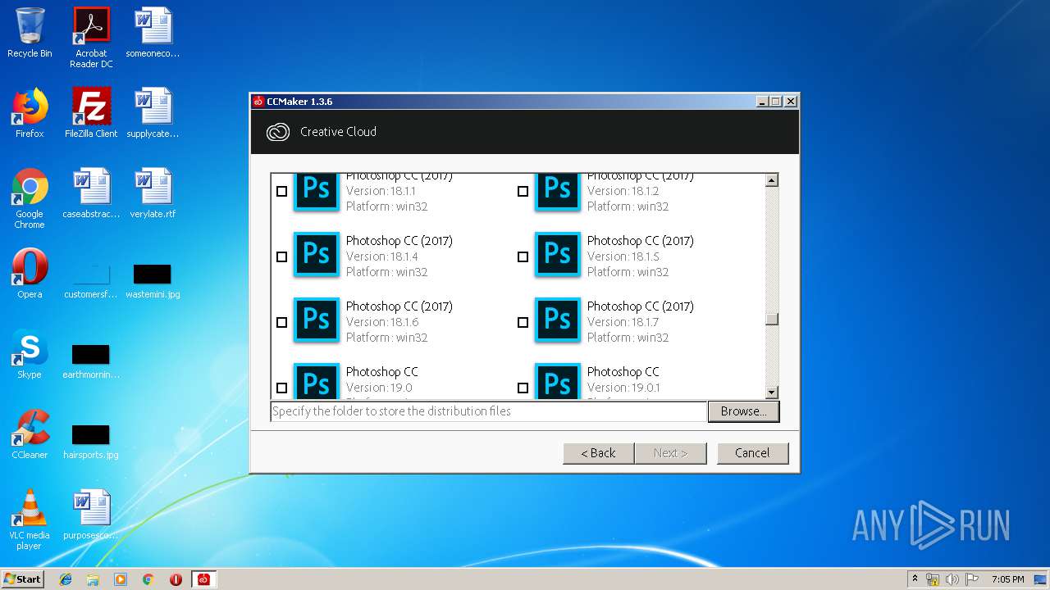Screen dimensions: 1050x590
Task: Click the CCMaker taskbar button
Action: tap(203, 579)
